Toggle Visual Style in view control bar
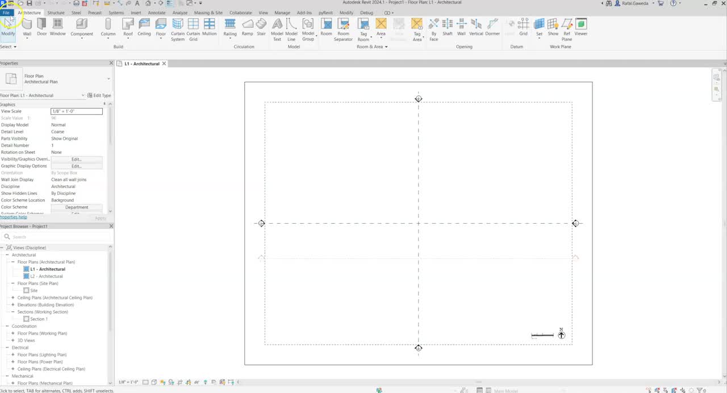Screen dimensions: 727x393 point(154,382)
